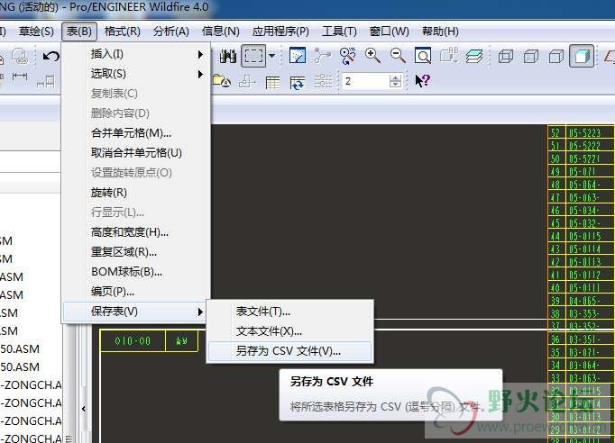Open the 格式(R) menu

coord(123,32)
